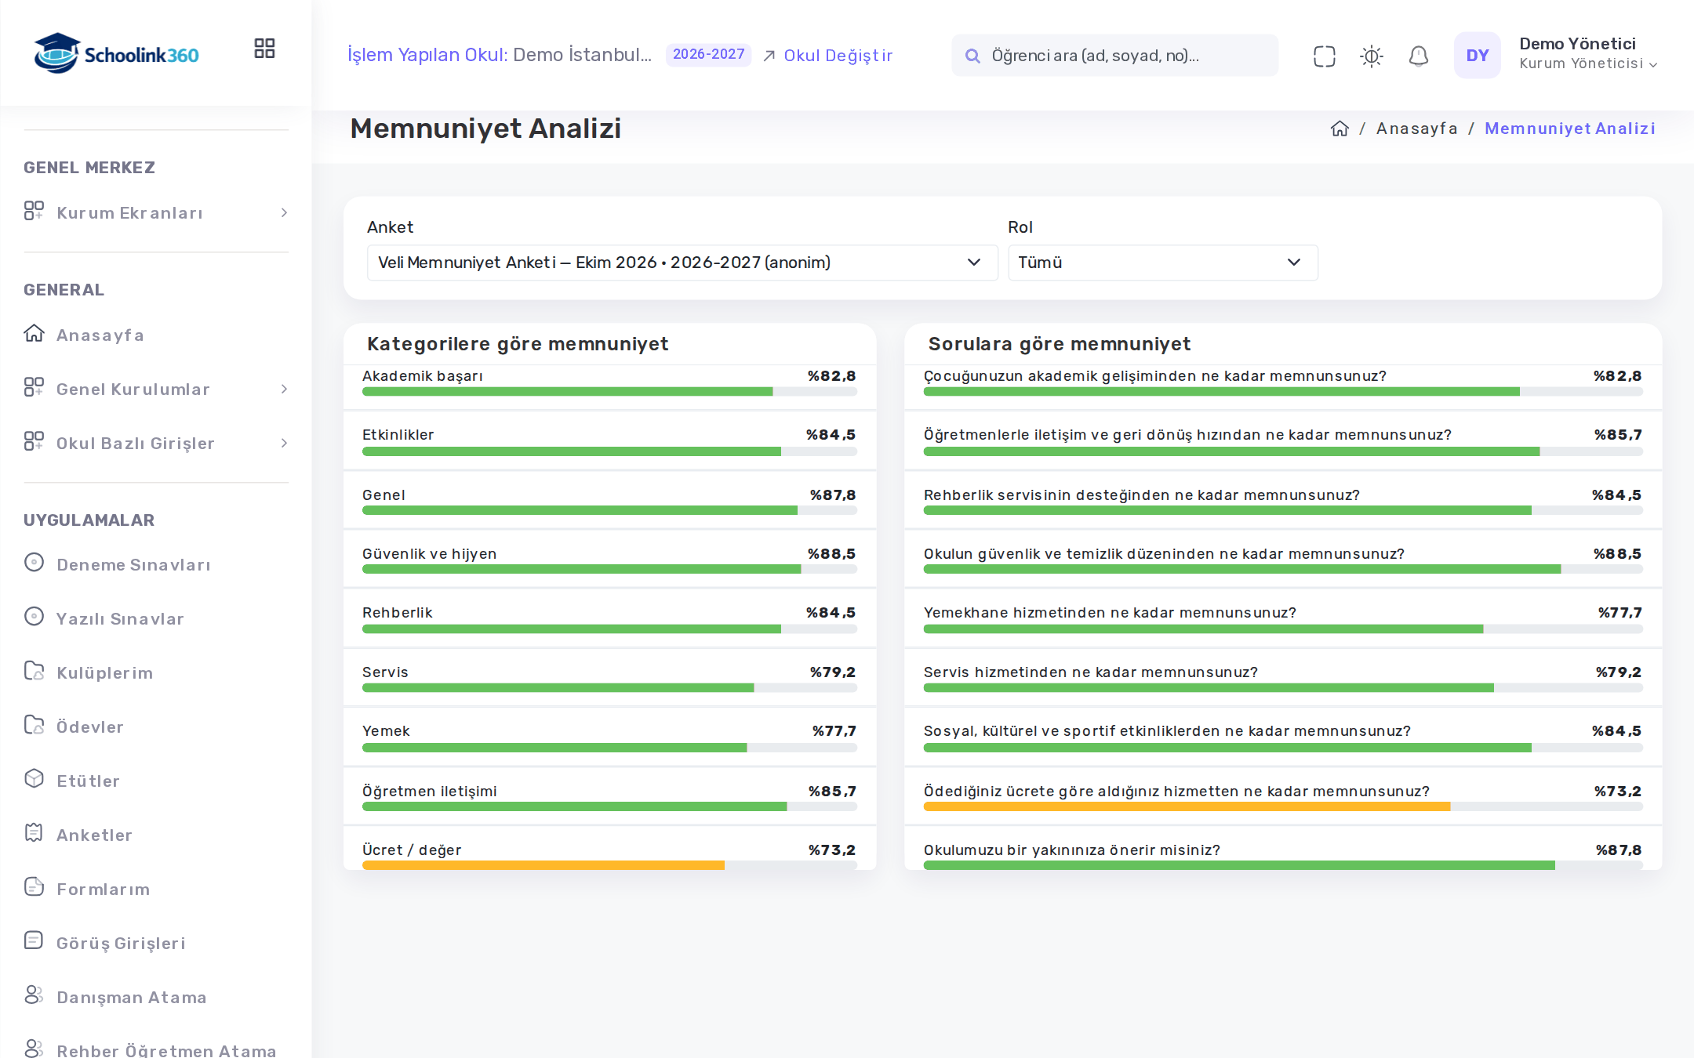Enter fullscreen mode via the frame icon
This screenshot has height=1058, width=1694.
(1324, 56)
